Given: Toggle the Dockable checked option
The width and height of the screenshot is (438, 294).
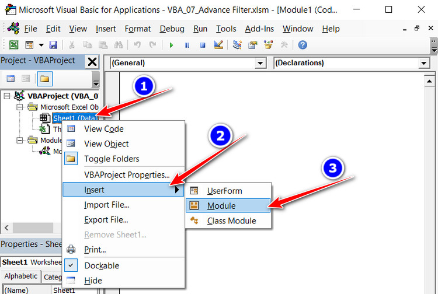Looking at the screenshot, I should pyautogui.click(x=123, y=265).
